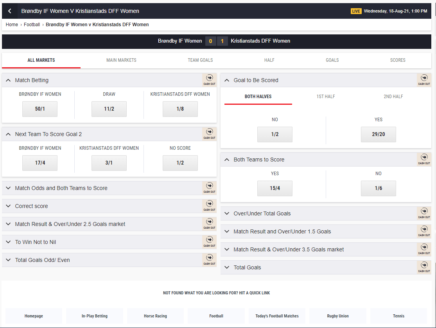This screenshot has width=436, height=328.
Task: Expand Total Goals Odd/ Even
Action: (8, 260)
